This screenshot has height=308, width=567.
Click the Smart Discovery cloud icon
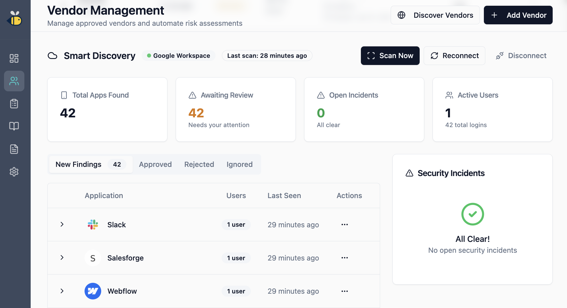coord(52,56)
